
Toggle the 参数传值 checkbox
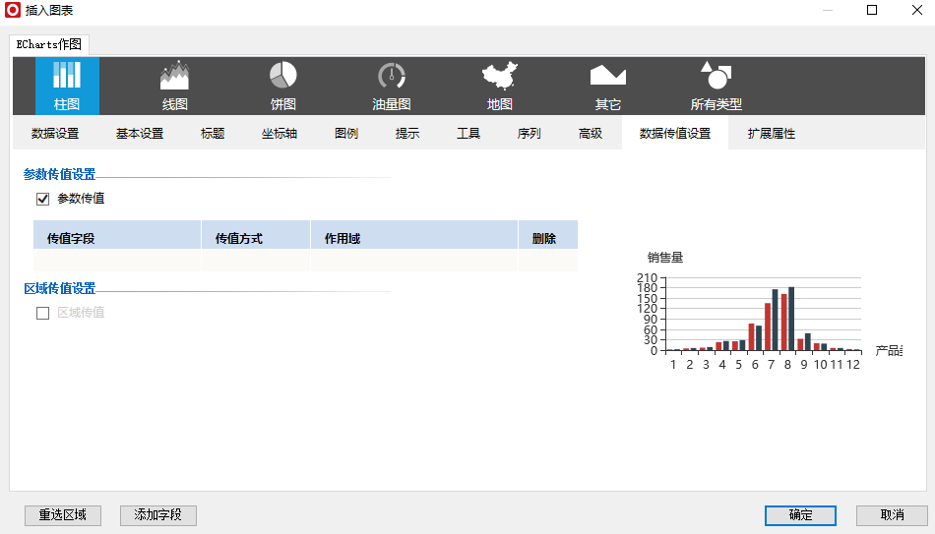42,199
